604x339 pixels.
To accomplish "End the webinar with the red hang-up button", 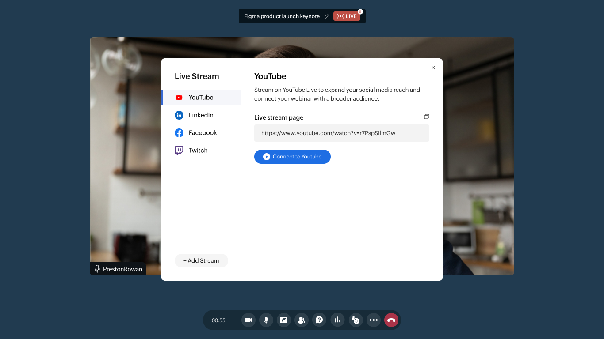I will click(391, 320).
